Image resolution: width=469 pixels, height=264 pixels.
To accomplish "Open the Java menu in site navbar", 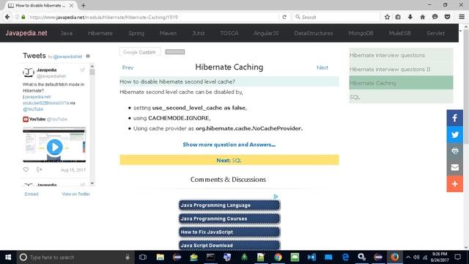I will tap(67, 33).
